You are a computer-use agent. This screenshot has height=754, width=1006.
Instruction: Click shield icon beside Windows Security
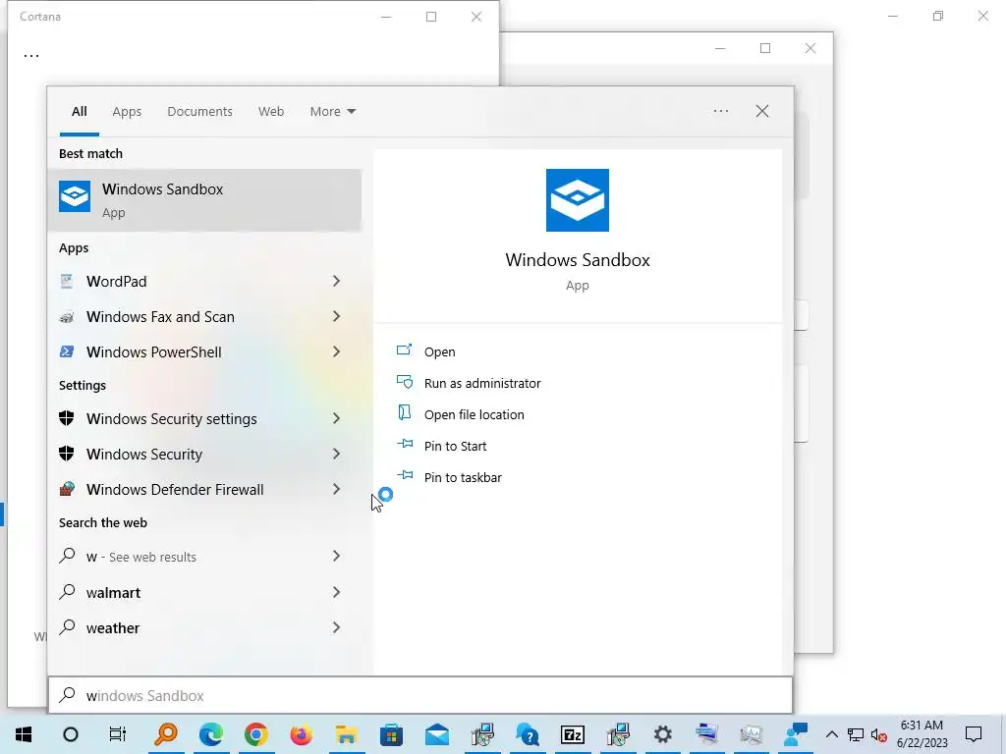pos(67,454)
